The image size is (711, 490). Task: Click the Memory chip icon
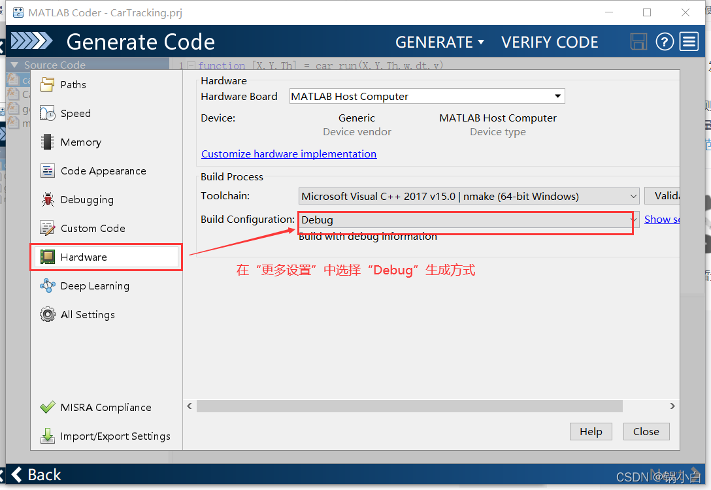(47, 142)
